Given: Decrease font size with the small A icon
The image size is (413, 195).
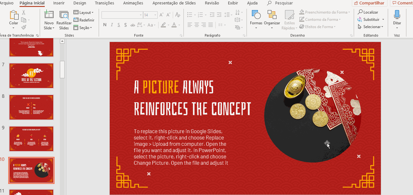Looking at the screenshot, I should coord(169,15).
